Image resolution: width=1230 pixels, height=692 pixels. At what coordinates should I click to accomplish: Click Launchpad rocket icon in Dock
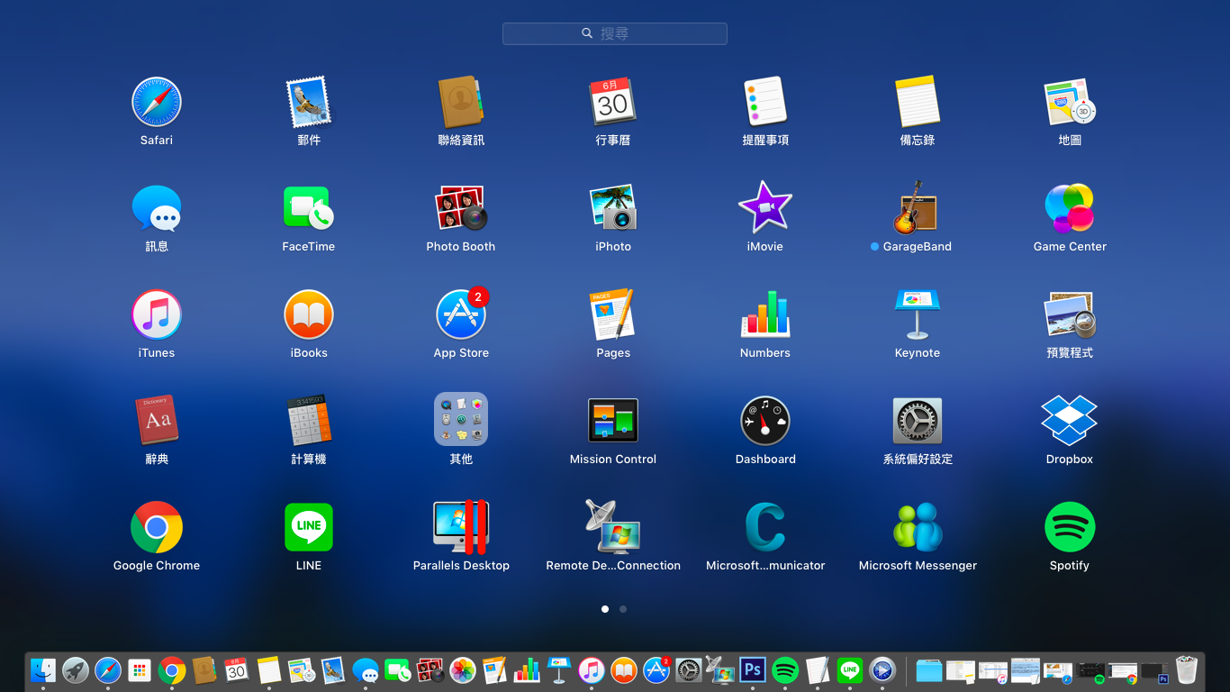[76, 669]
